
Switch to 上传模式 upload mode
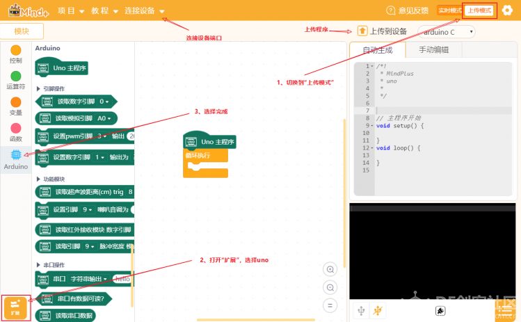pos(479,10)
